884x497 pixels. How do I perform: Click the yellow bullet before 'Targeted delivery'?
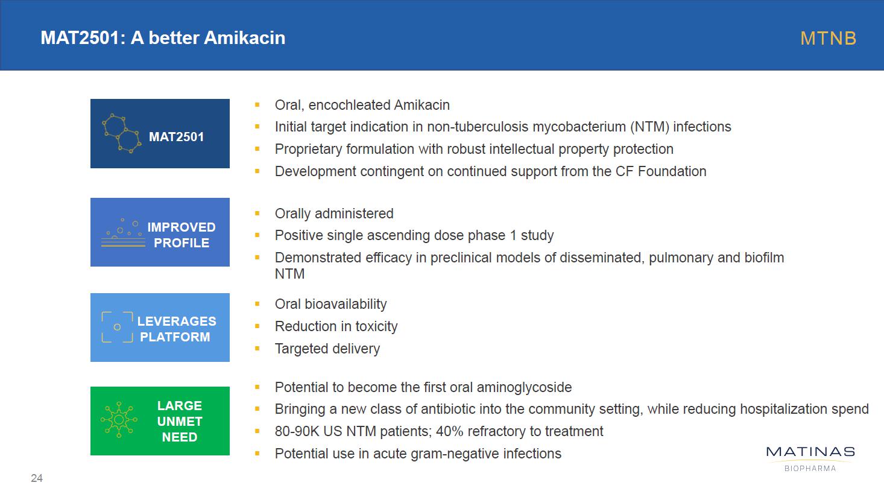click(257, 348)
